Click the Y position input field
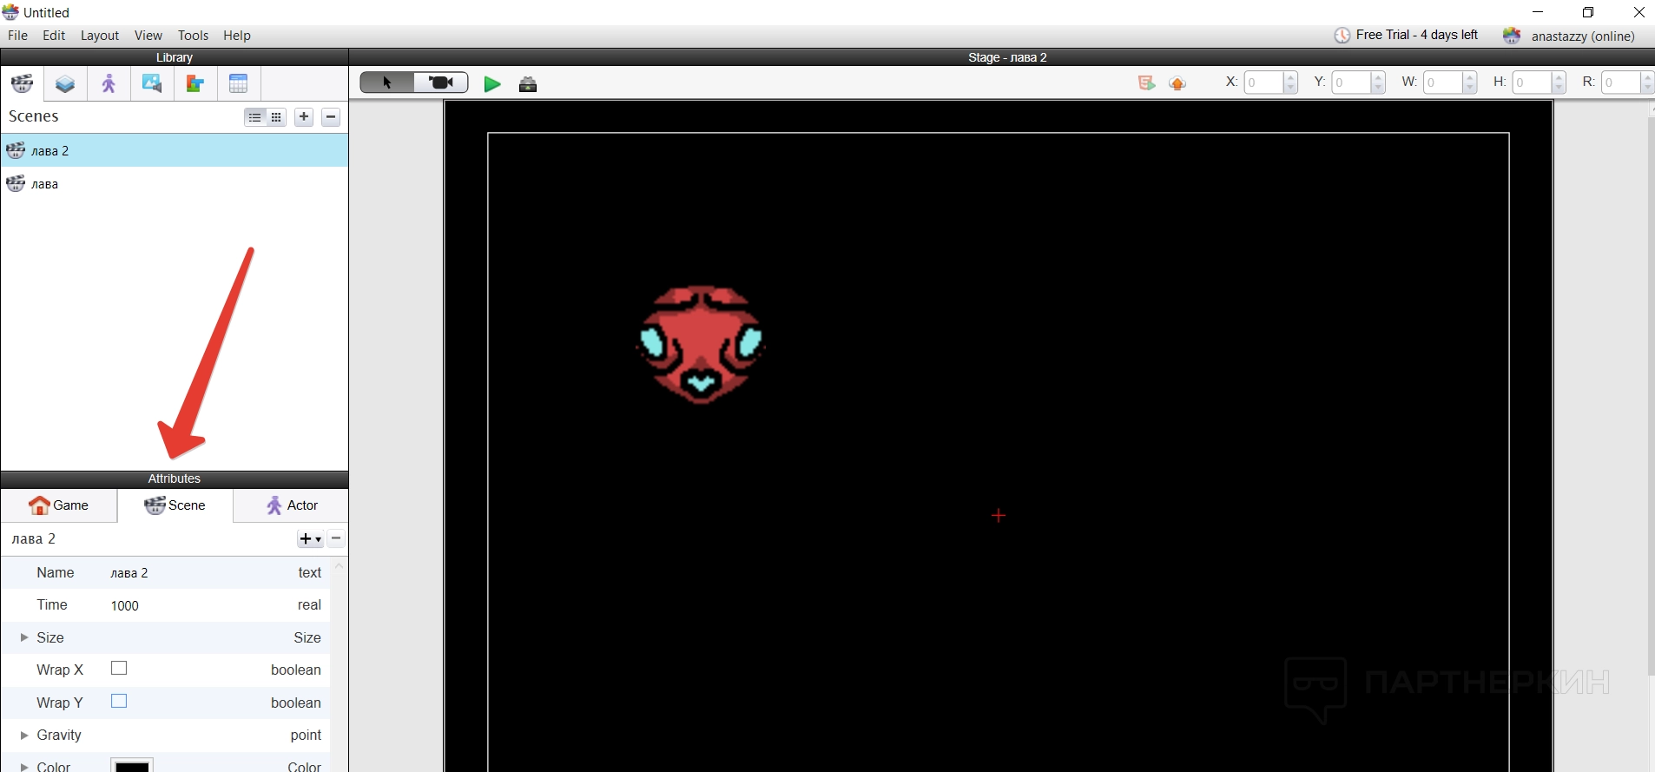Viewport: 1655px width, 772px height. (x=1352, y=82)
